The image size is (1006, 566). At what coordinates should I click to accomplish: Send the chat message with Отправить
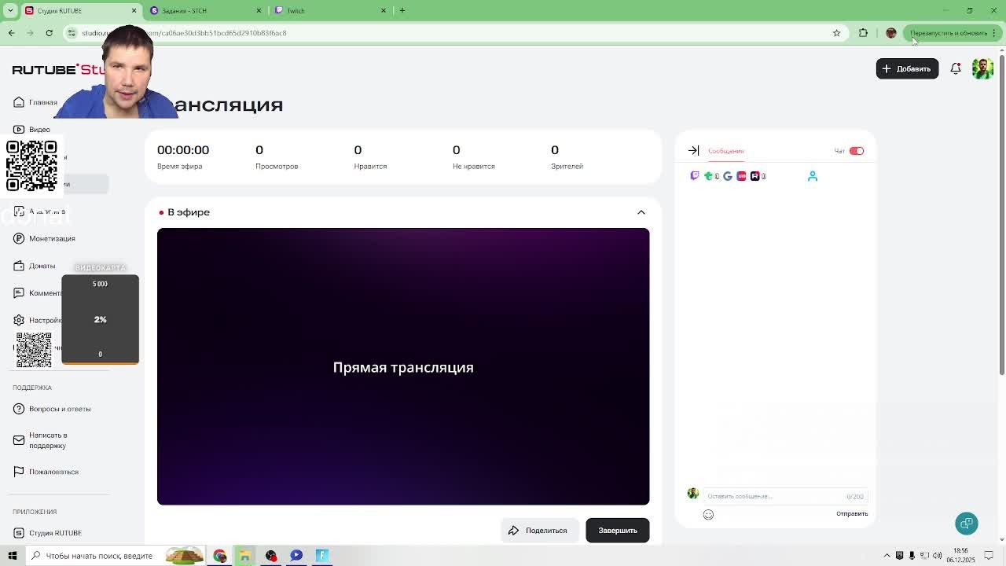pos(852,514)
